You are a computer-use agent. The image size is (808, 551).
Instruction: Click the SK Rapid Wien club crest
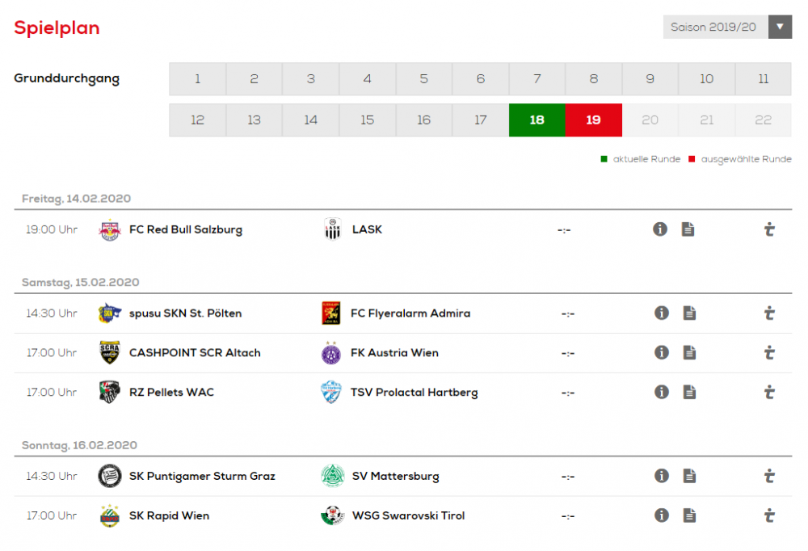(109, 515)
